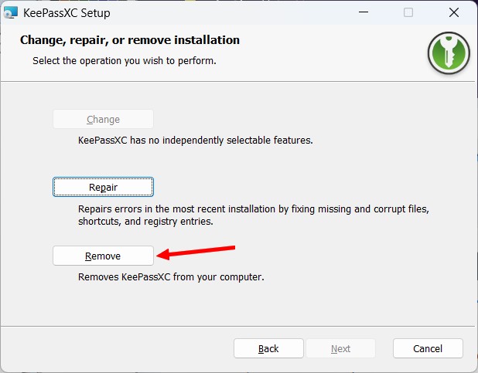This screenshot has height=373, width=478.
Task: Click the installer icon in the title bar
Action: tap(12, 12)
